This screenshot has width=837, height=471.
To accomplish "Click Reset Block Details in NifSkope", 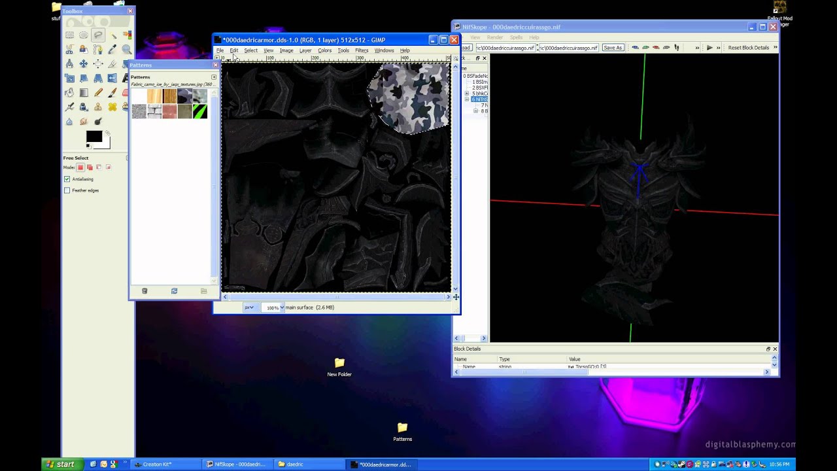I will [x=749, y=48].
